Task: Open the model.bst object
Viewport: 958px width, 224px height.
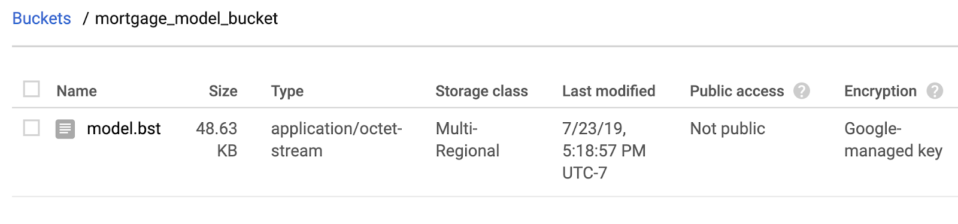Action: [x=124, y=128]
